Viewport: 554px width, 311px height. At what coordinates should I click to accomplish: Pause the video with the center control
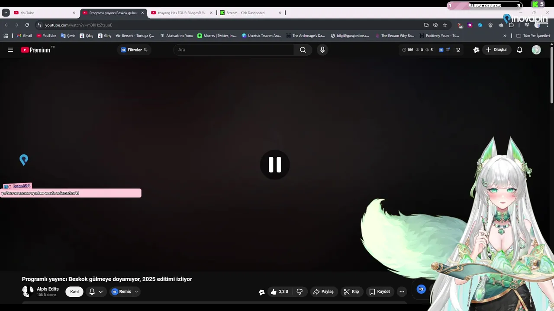click(275, 165)
